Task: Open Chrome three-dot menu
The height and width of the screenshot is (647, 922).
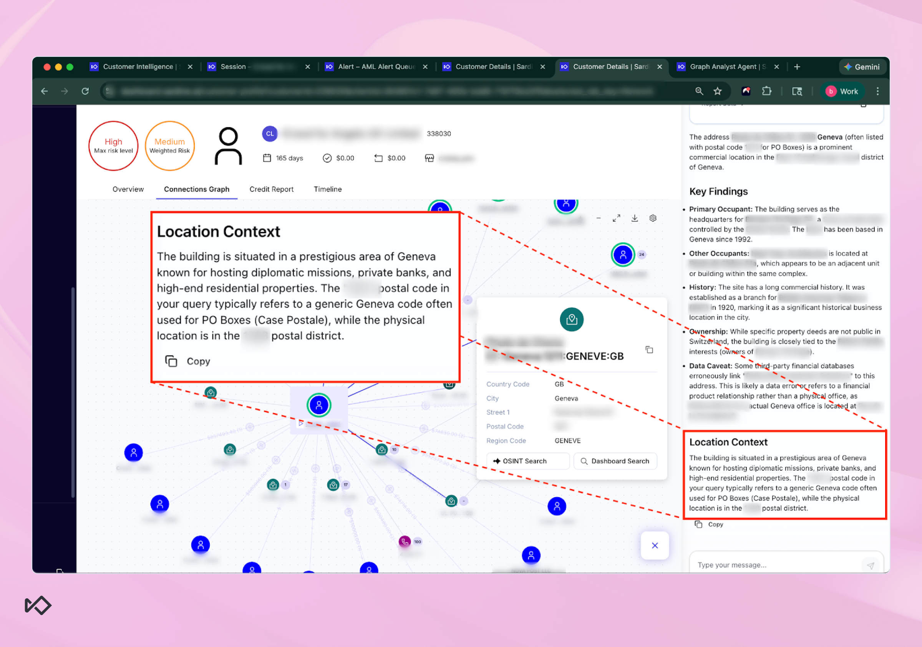Action: [x=877, y=91]
